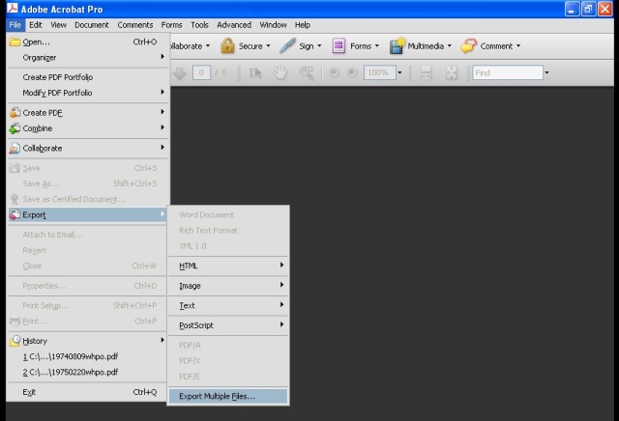This screenshot has height=421, width=619.
Task: Open Modify PDF Portfolio submenu
Action: (88, 93)
